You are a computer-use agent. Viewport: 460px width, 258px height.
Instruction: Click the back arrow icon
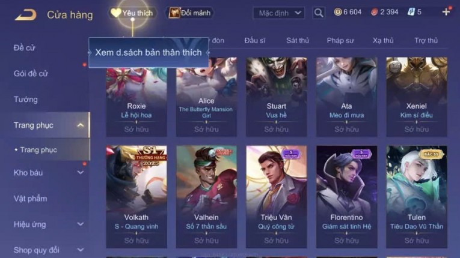[26, 14]
